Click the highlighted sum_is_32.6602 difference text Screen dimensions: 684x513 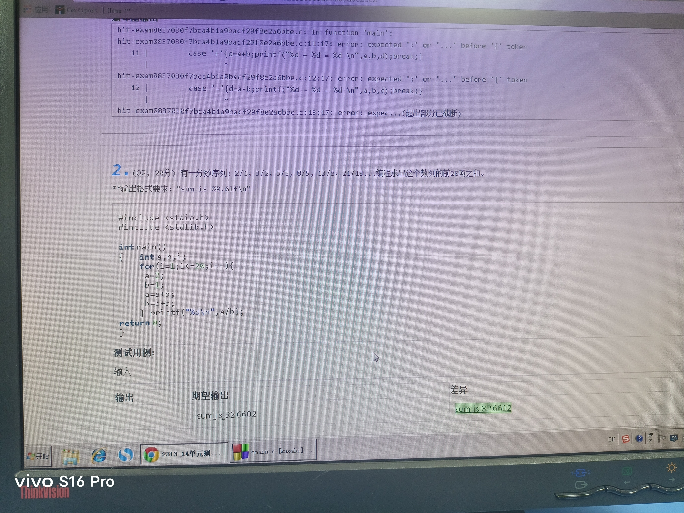(483, 409)
